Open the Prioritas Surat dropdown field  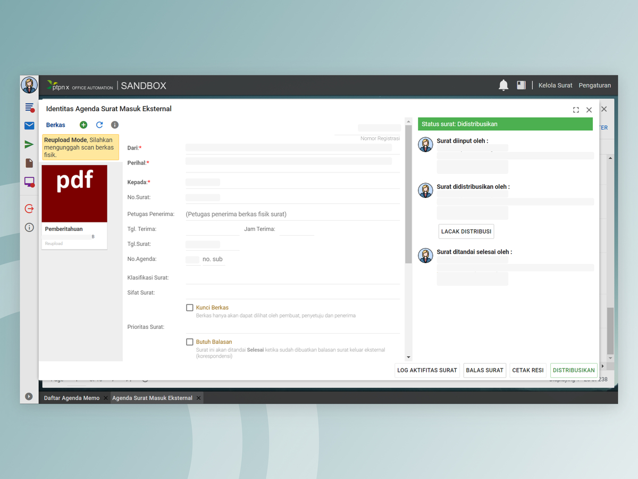pyautogui.click(x=292, y=327)
